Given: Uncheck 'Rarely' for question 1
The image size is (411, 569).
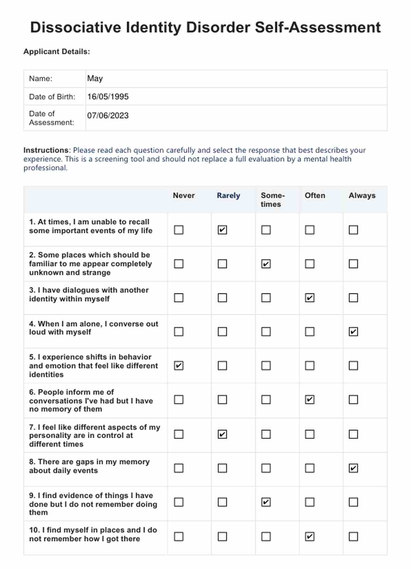Looking at the screenshot, I should click(x=222, y=230).
